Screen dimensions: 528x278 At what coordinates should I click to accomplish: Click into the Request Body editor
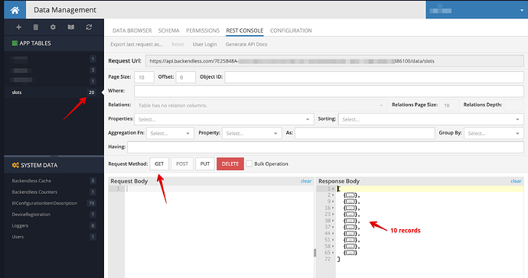click(219, 232)
